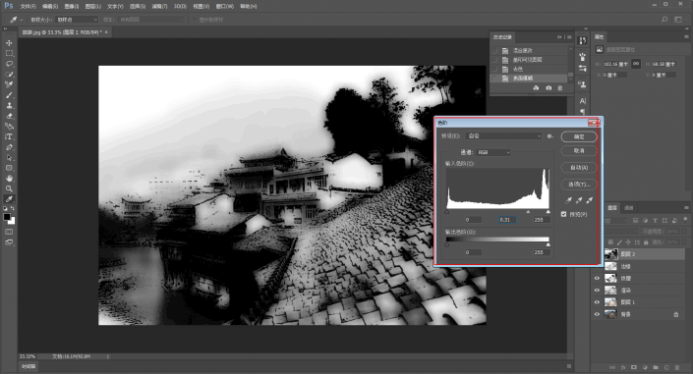Hide the 图层 1 layer visibility eye
Viewport: 693px width, 374px height.
click(x=597, y=302)
